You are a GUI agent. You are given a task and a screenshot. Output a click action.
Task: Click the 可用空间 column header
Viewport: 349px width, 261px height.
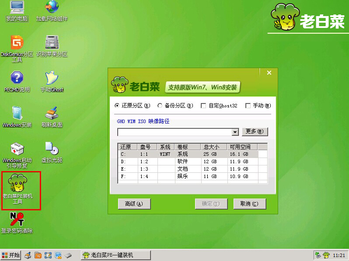[242, 147]
